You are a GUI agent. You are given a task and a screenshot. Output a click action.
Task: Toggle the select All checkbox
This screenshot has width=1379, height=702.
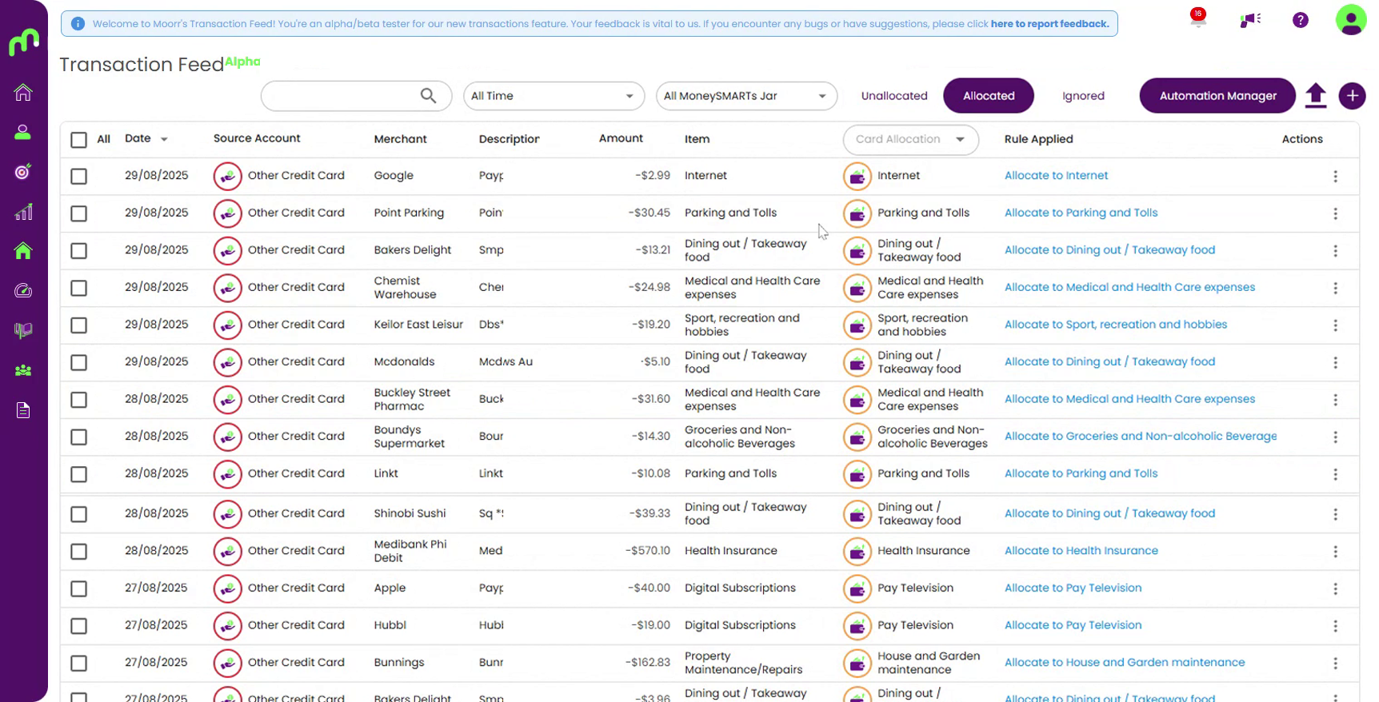pos(78,140)
